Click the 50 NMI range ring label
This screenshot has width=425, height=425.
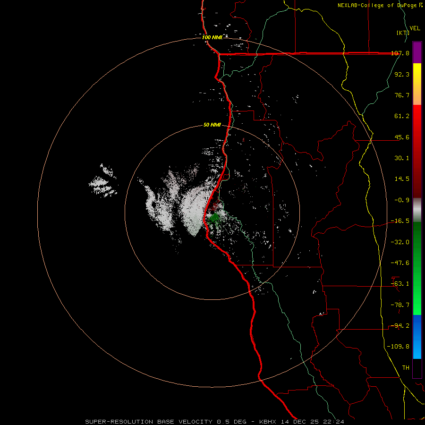[x=212, y=125]
